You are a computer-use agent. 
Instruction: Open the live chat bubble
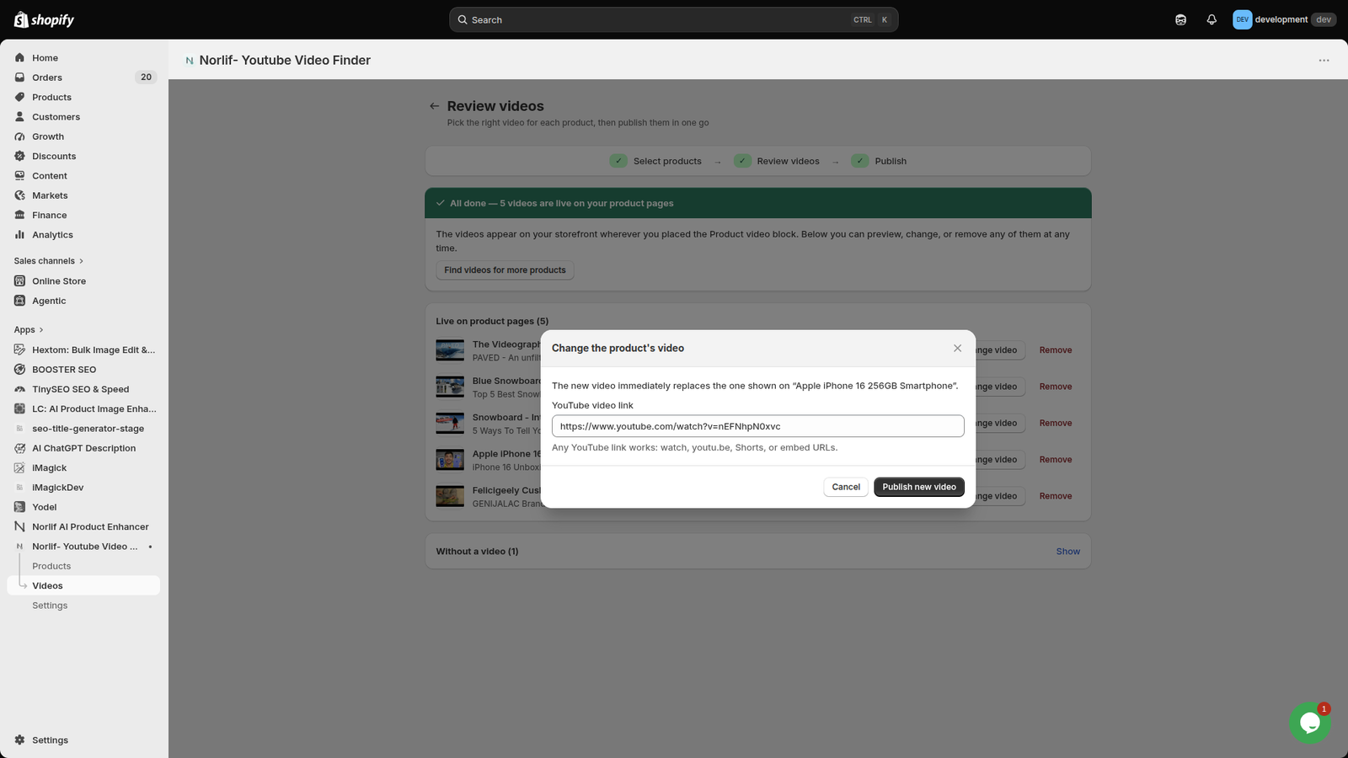(1309, 723)
